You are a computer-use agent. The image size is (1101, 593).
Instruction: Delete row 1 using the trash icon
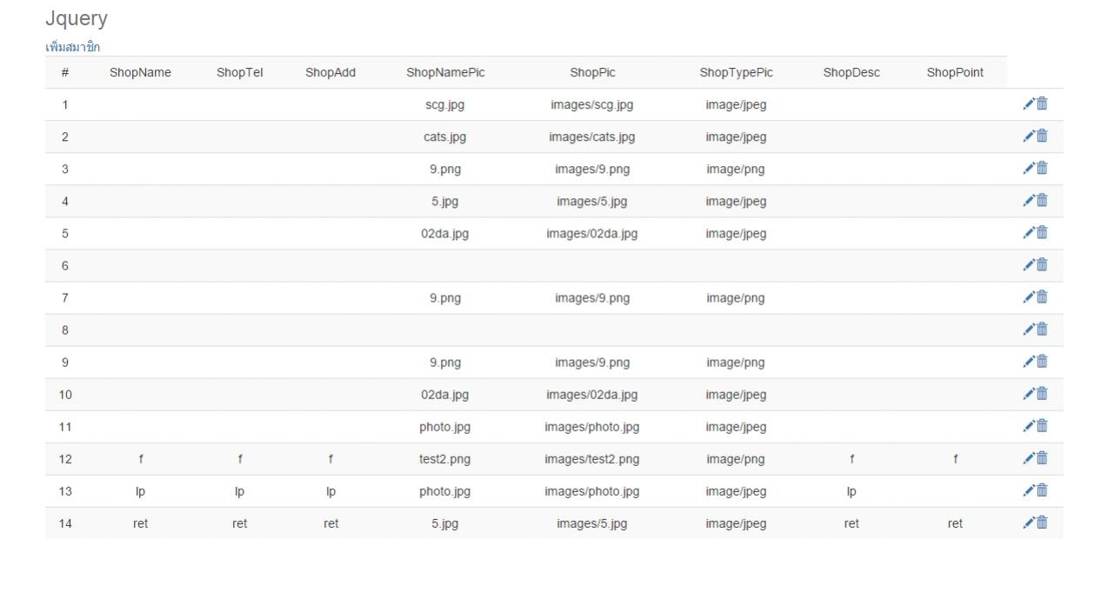(x=1042, y=104)
